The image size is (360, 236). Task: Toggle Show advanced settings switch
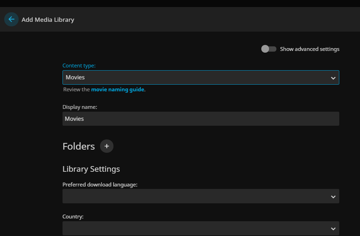[x=269, y=49]
